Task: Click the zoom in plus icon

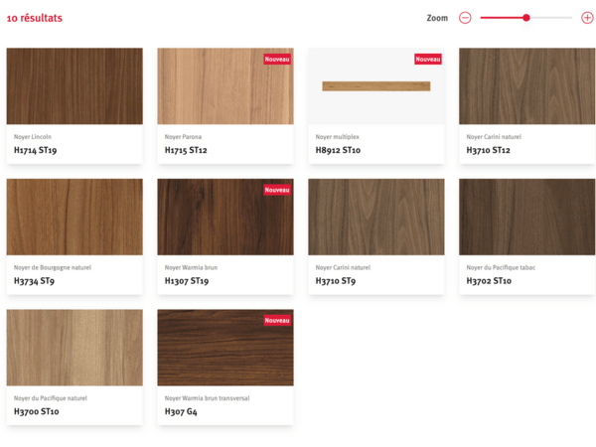Action: point(587,18)
